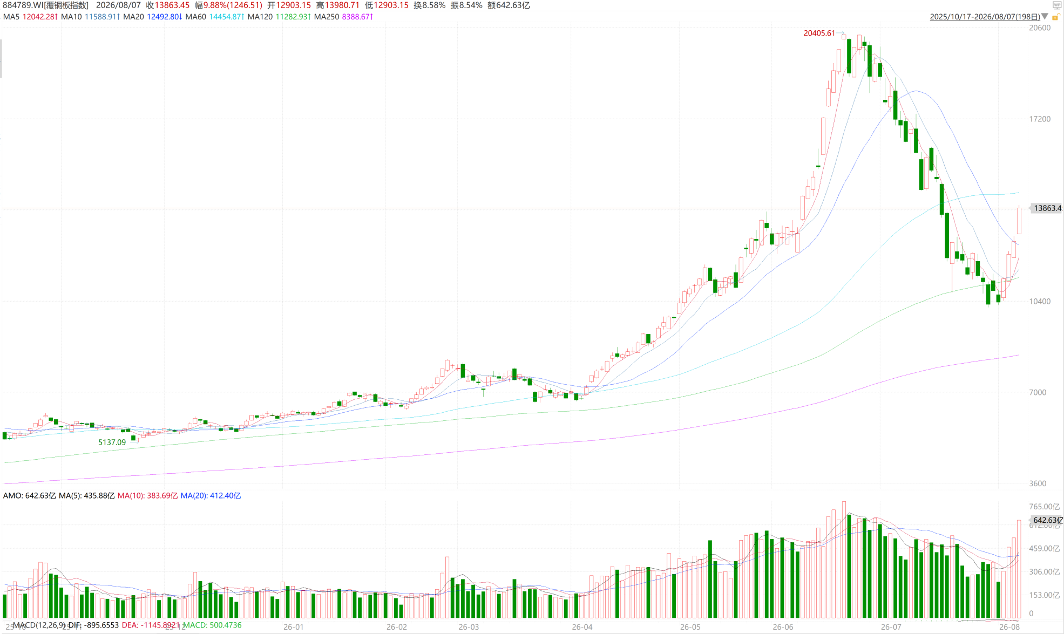1064x634 pixels.
Task: Click the 额642.63亿 amount in header
Action: click(509, 5)
